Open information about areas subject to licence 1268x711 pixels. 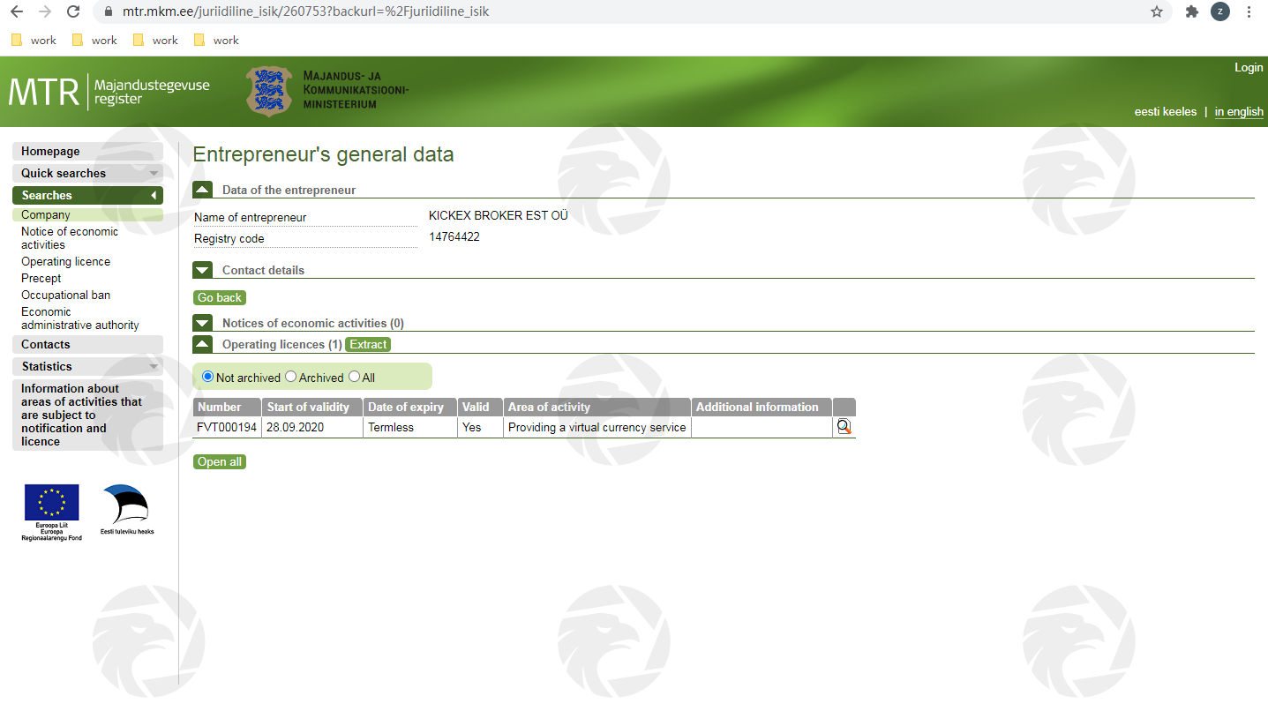pyautogui.click(x=87, y=415)
